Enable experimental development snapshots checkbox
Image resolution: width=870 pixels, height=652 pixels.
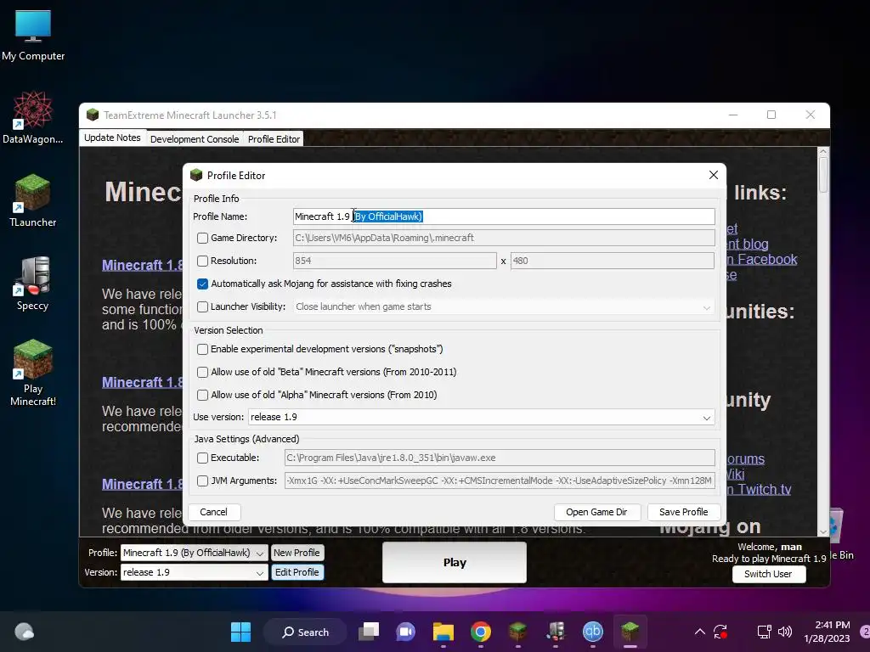click(202, 349)
